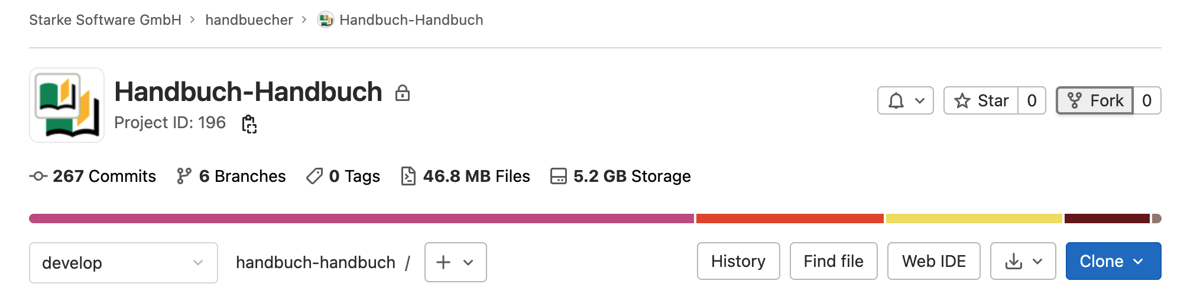
Task: Copy the project ID with clipboard icon
Action: point(249,124)
